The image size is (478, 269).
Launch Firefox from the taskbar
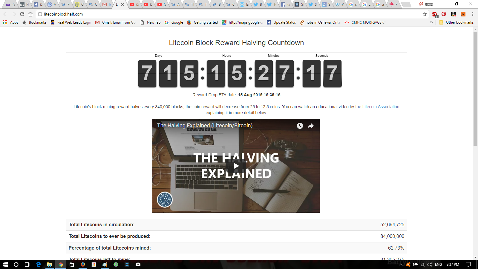tap(83, 265)
